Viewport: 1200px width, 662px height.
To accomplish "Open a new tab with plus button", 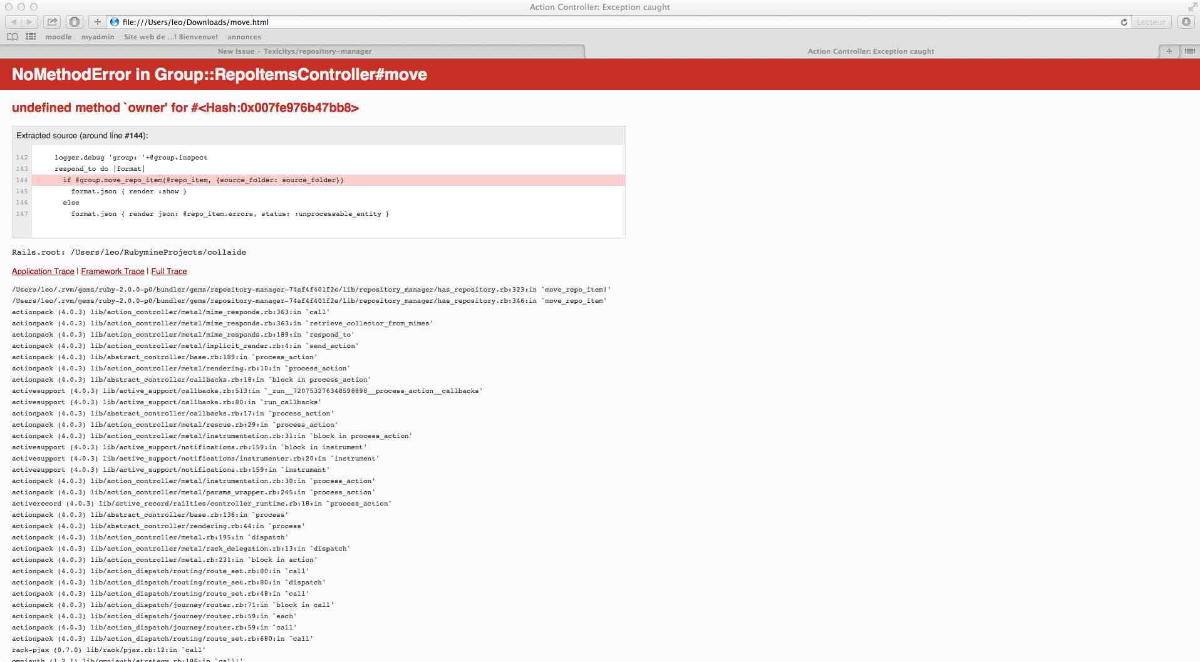I will coord(1169,51).
